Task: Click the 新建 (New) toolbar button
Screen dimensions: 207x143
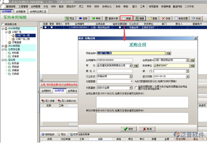Action: click(127, 19)
